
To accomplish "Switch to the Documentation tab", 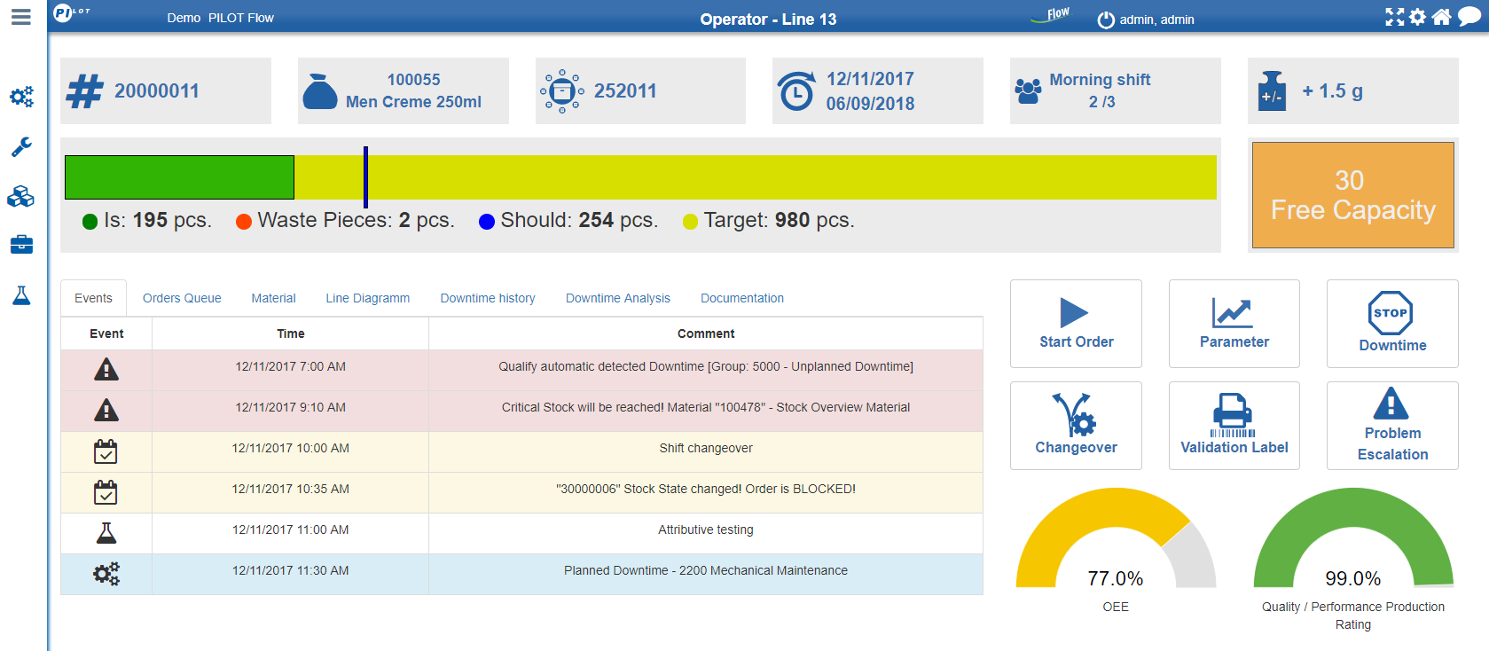I will [x=742, y=298].
